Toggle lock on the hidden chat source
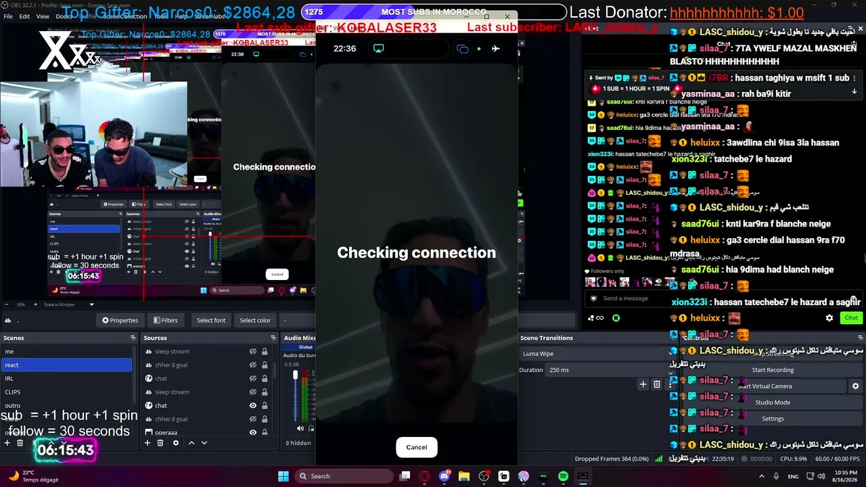Viewport: 866px width, 487px height. click(265, 379)
